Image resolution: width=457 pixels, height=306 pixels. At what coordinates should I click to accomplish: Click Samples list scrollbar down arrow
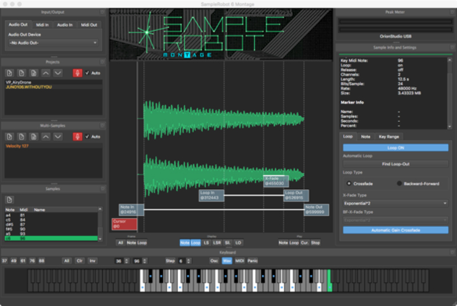click(x=100, y=239)
